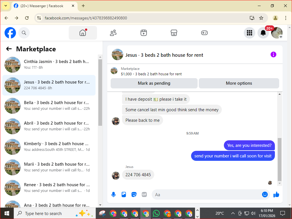Click the Yes, are you interested? message
The height and width of the screenshot is (219, 292).
point(249,145)
